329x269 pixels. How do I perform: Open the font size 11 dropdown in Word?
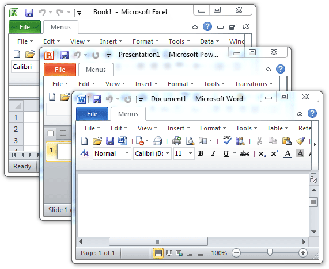pyautogui.click(x=190, y=153)
